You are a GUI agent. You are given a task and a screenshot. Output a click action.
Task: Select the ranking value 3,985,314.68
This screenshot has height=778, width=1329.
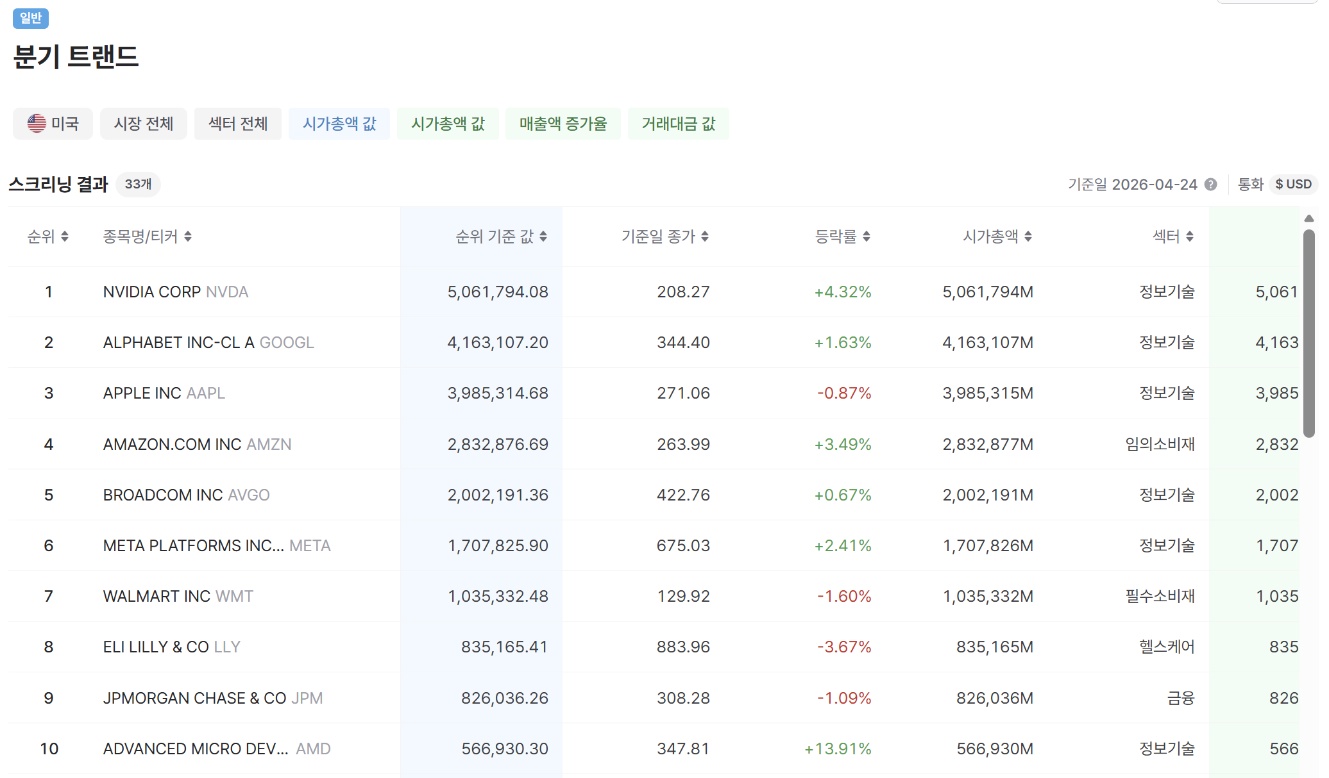click(x=498, y=393)
